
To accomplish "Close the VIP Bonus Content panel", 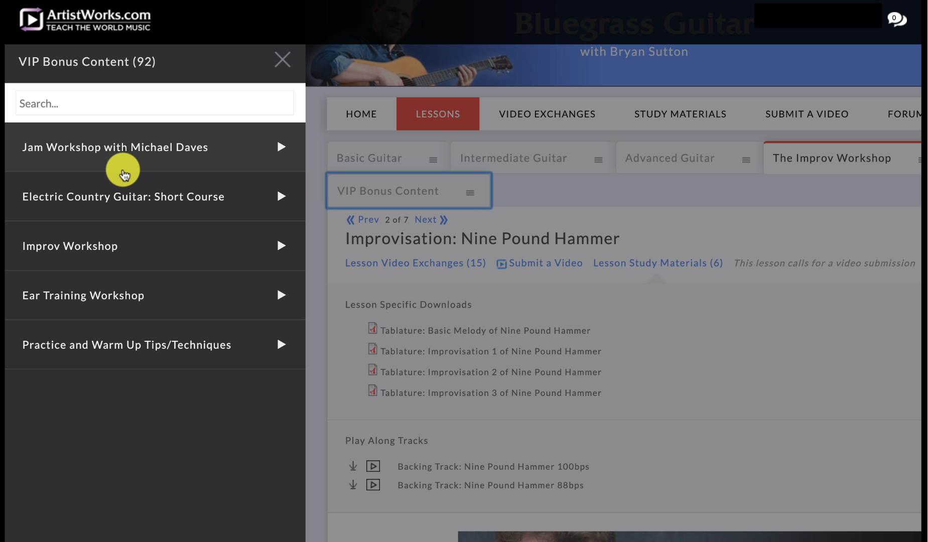I will coord(283,60).
